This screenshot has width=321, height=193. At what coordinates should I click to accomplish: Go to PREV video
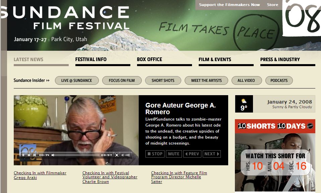pyautogui.click(x=192, y=154)
